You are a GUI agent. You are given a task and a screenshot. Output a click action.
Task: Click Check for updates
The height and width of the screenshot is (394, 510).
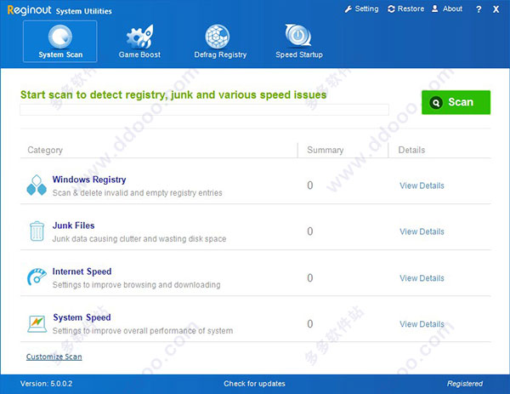pos(254,384)
